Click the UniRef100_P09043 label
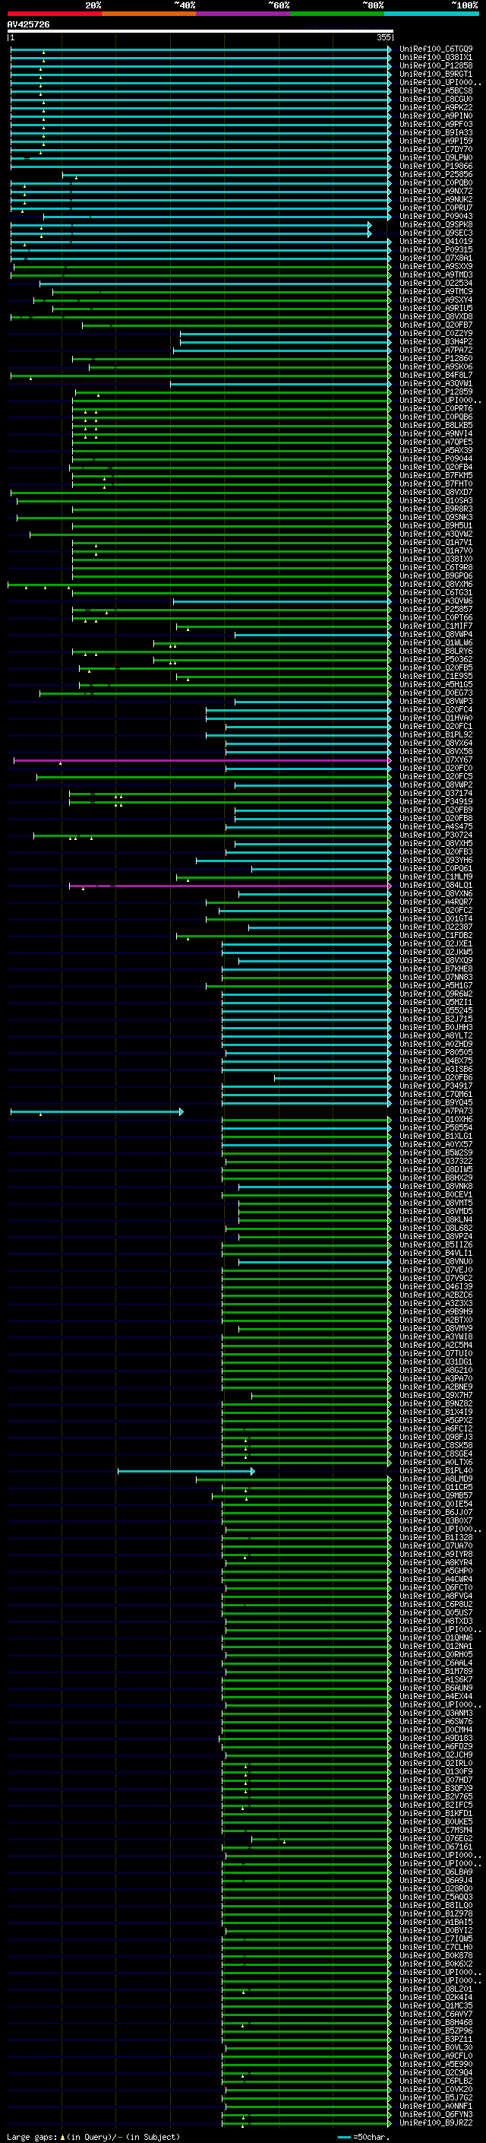486x2143 pixels. pyautogui.click(x=435, y=217)
